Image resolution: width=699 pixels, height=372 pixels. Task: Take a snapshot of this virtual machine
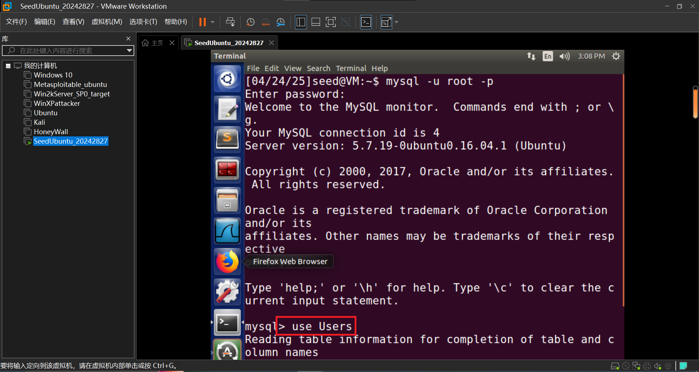(250, 22)
